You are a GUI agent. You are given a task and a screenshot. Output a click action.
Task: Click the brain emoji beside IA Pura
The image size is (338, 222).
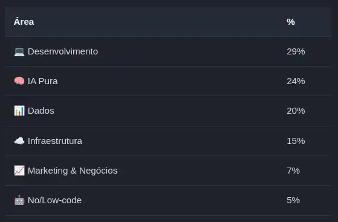(19, 81)
